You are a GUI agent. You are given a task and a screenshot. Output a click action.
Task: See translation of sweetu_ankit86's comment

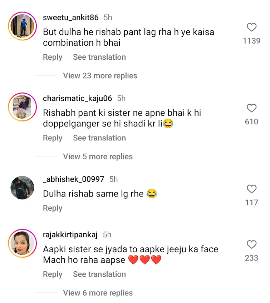tap(99, 57)
